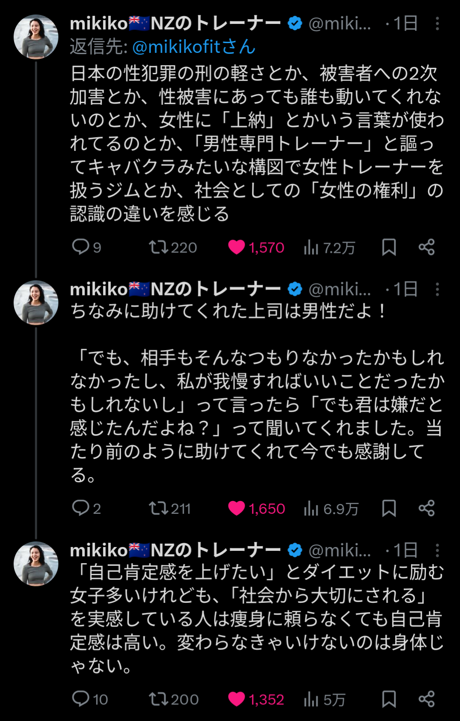This screenshot has height=721, width=460.
Task: Bookmark the tweet about 助けてくれた上司
Action: pyautogui.click(x=389, y=508)
